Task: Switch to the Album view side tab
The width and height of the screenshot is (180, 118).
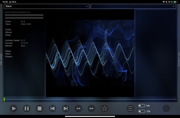Action: [1, 59]
